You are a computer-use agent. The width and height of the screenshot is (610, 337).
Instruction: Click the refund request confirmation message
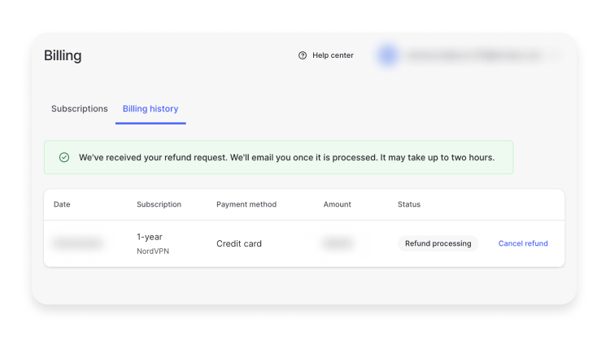[x=286, y=157]
